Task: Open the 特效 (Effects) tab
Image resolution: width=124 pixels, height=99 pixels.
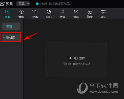Action: [x=63, y=14]
